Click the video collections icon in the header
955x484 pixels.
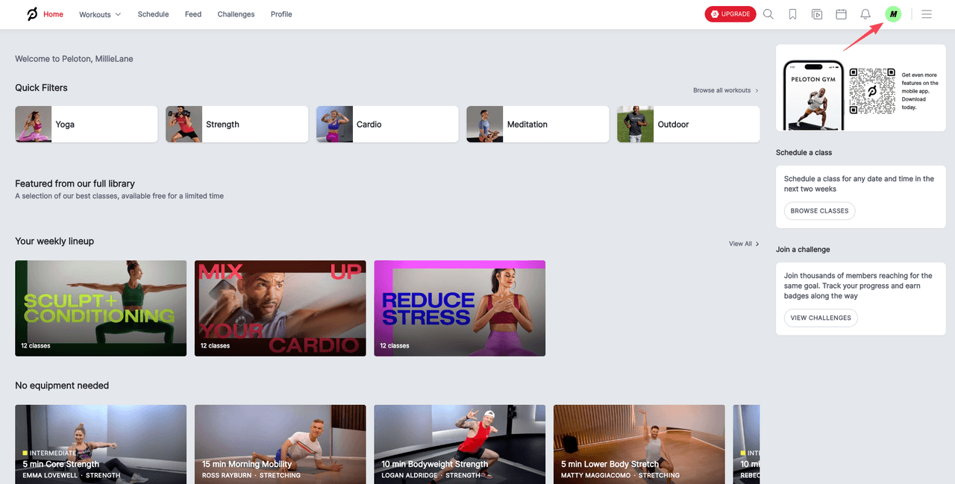click(x=817, y=13)
